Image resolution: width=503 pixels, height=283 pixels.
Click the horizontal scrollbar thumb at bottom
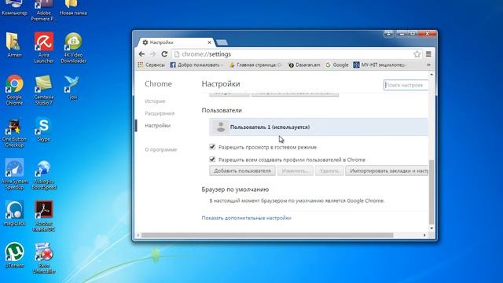coord(267,235)
